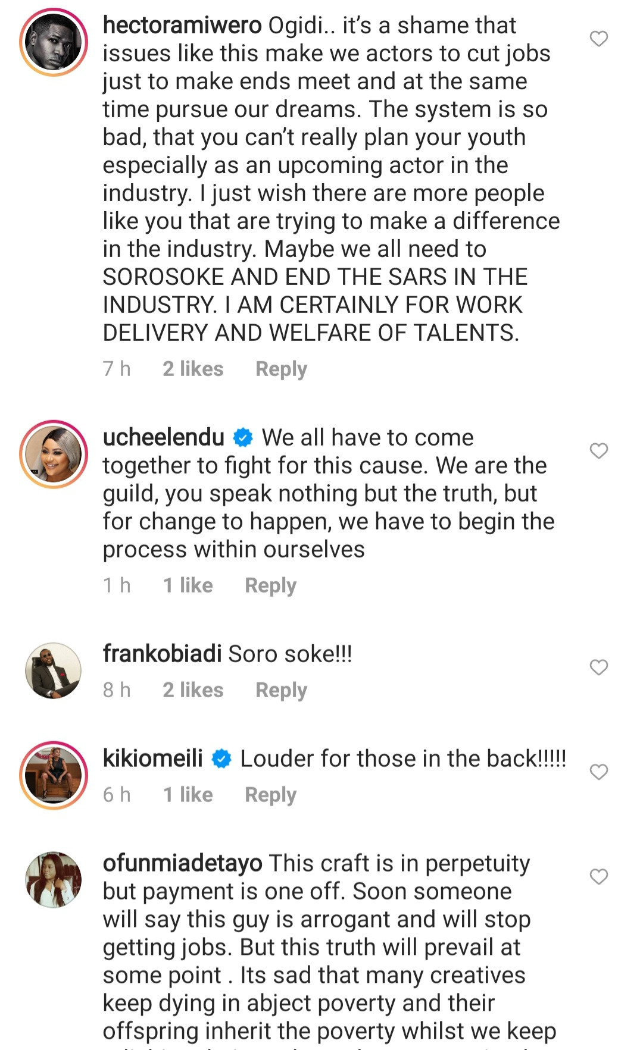
Task: View frankobiadi's profile photo
Action: coord(54,670)
